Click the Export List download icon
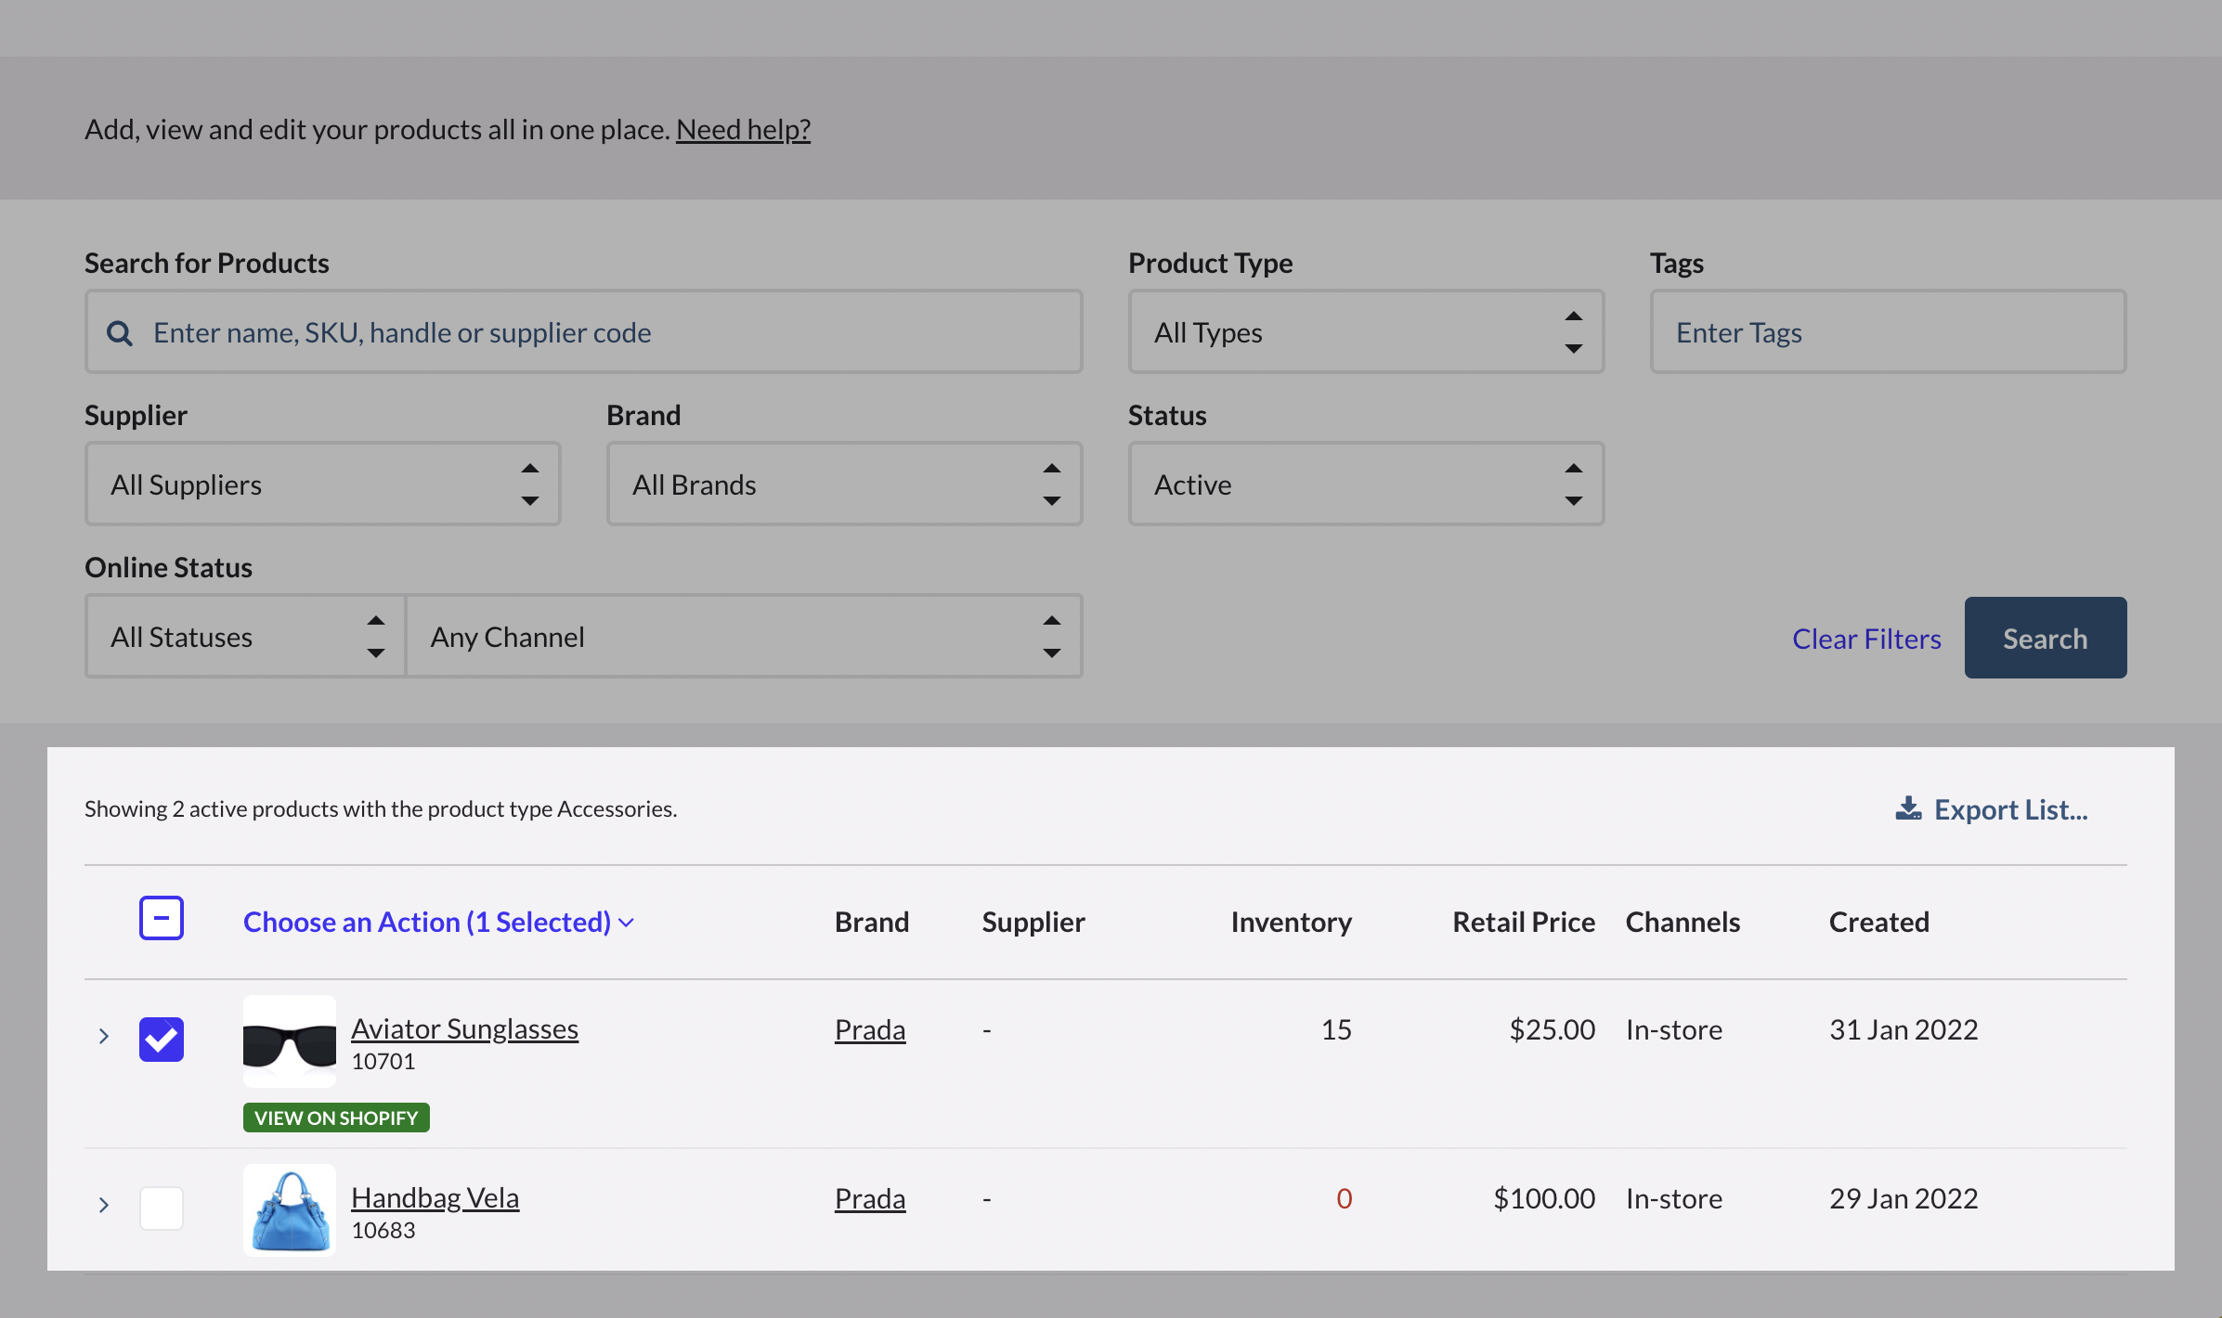2222x1318 pixels. click(1908, 808)
